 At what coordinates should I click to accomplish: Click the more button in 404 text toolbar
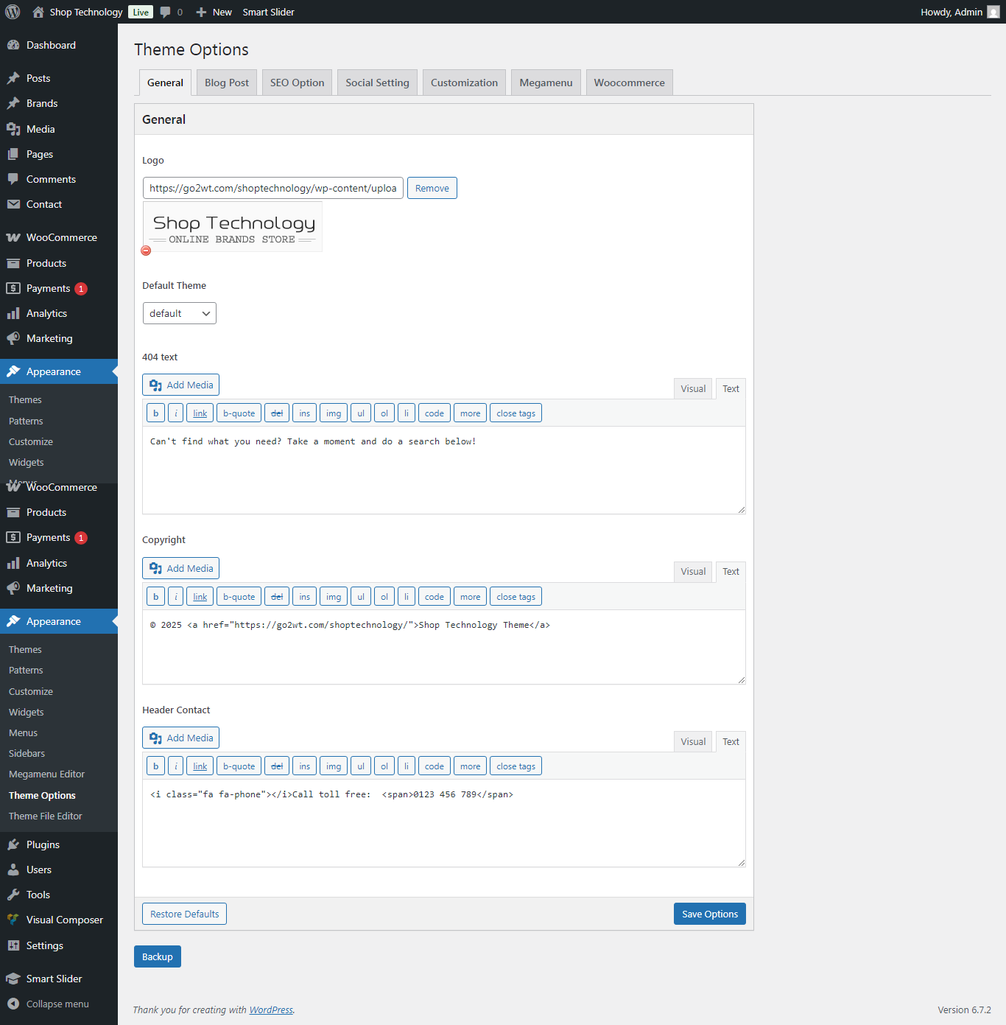tap(470, 413)
